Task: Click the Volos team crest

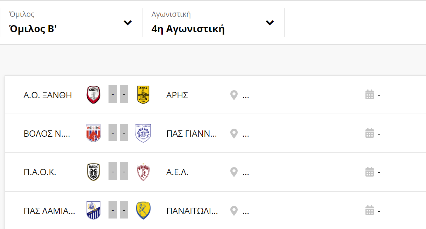Action: pyautogui.click(x=93, y=134)
